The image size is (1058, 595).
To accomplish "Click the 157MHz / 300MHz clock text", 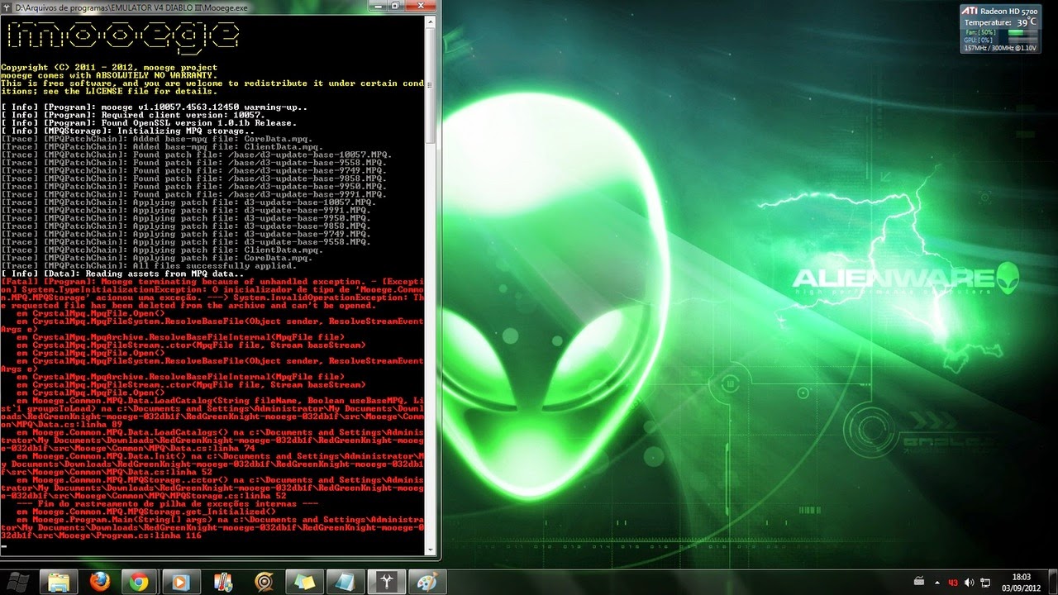I will 1000,48.
